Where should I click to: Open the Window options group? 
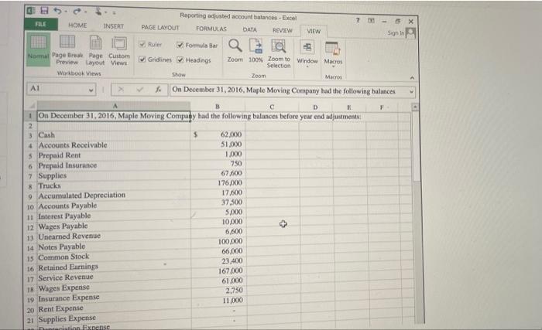click(307, 53)
